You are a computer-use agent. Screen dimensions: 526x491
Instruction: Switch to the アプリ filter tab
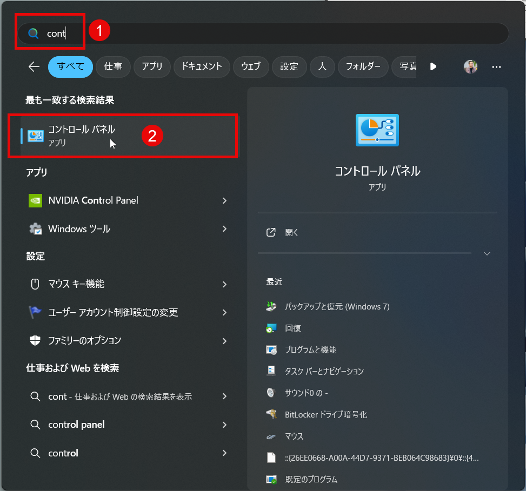[152, 66]
